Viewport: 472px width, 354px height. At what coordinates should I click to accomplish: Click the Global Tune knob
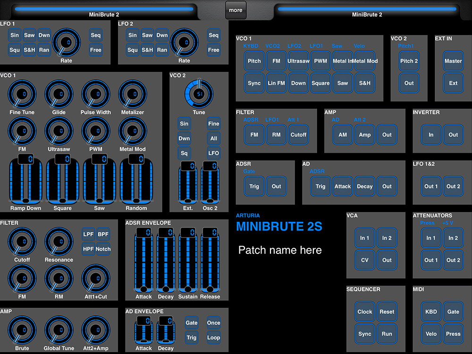click(x=59, y=330)
